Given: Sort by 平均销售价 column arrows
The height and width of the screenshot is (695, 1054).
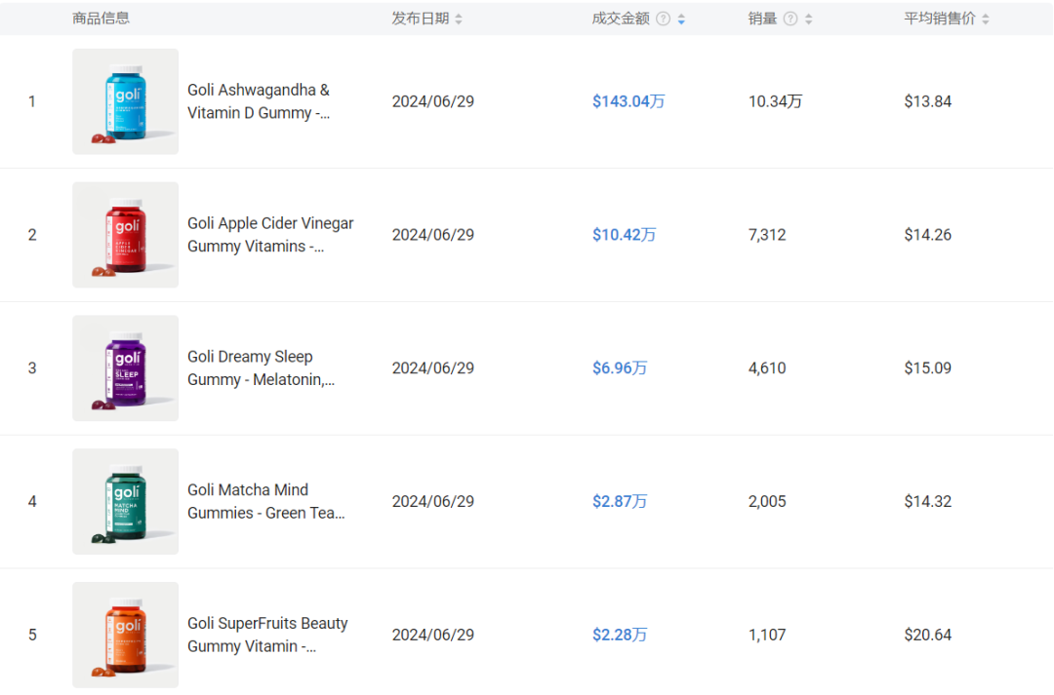Looking at the screenshot, I should point(986,19).
